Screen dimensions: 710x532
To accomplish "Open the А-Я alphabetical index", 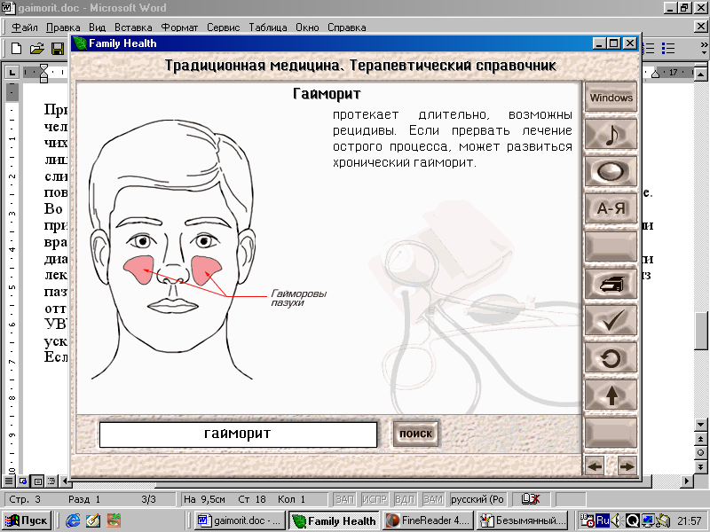I will tap(611, 208).
